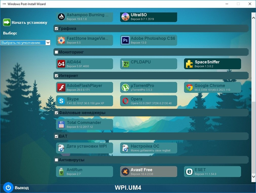Close the Windows Post-Install Wizard window
The image size is (256, 193).
point(250,4)
